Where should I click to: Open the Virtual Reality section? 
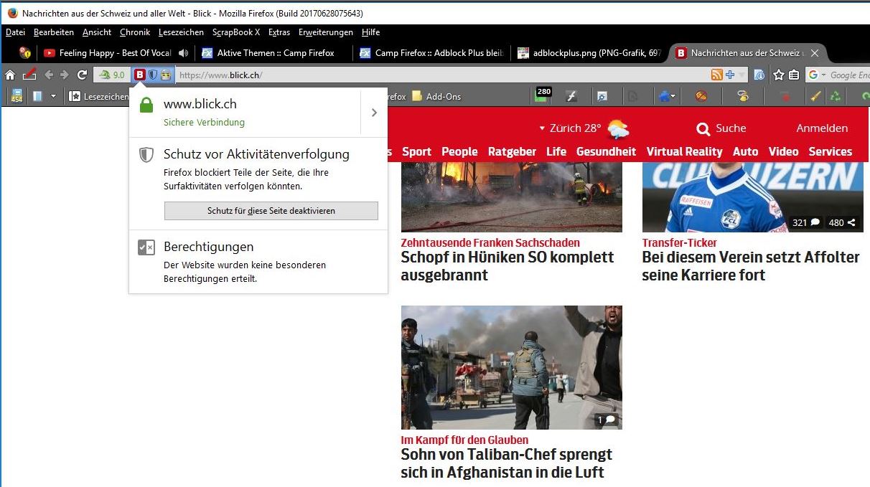pos(684,151)
